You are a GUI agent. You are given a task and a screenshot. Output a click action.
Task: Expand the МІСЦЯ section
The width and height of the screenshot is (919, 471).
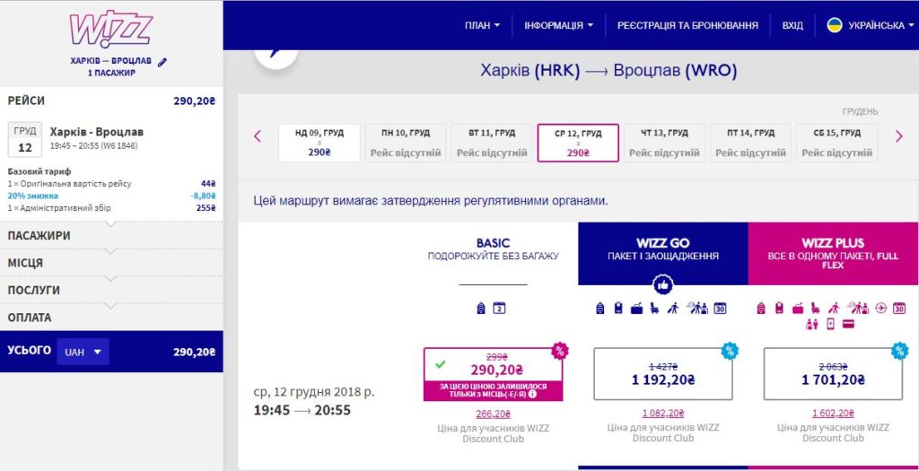[x=111, y=263]
